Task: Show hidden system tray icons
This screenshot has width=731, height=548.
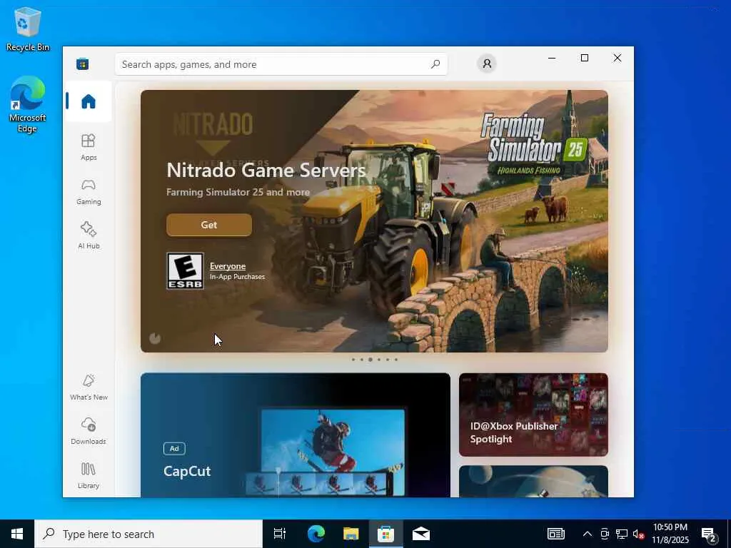Action: click(588, 534)
